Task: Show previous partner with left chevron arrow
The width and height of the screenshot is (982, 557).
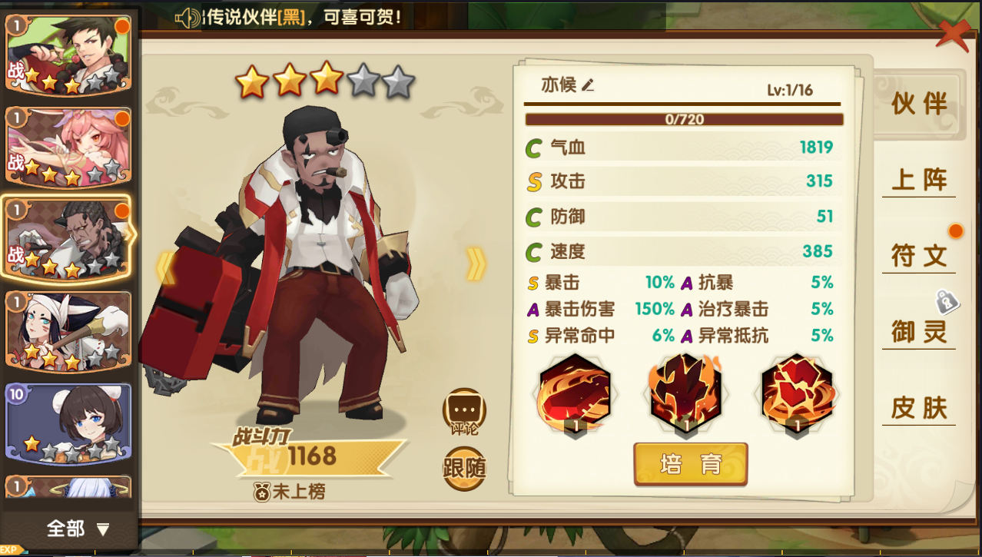Action: 165,267
